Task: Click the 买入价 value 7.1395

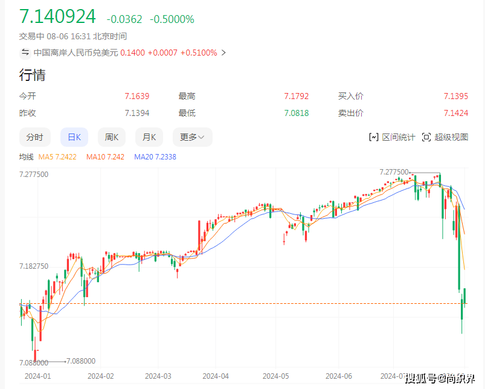Action: (456, 96)
